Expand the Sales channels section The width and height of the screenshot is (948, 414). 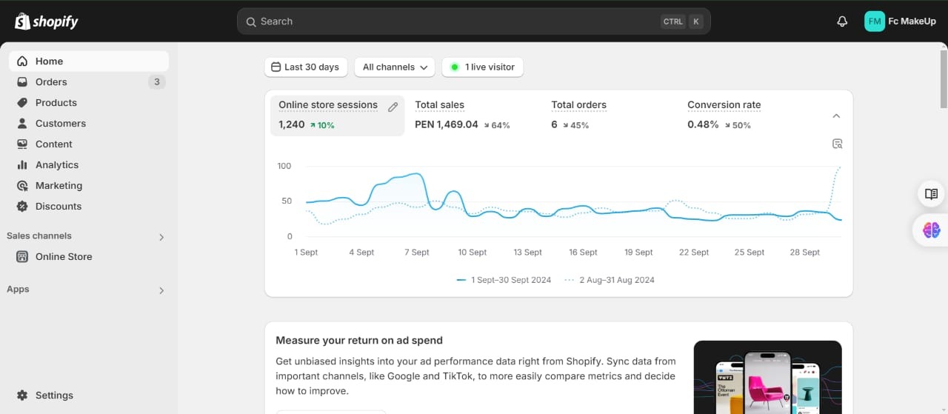(x=161, y=237)
